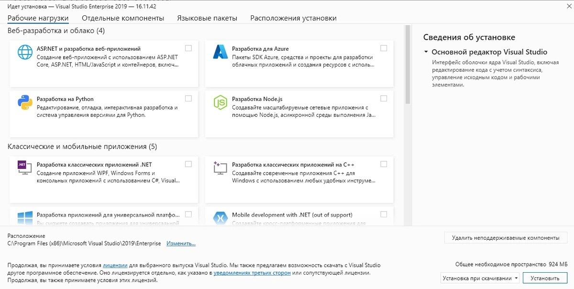
Task: Click the installation path C:\Program Files text
Action: pyautogui.click(x=84, y=244)
